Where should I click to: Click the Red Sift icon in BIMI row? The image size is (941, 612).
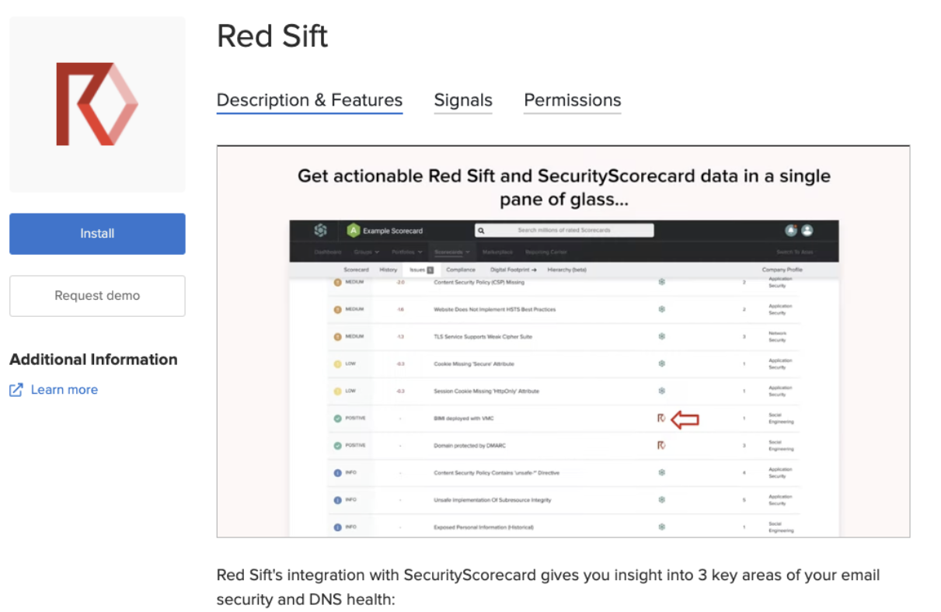(661, 419)
